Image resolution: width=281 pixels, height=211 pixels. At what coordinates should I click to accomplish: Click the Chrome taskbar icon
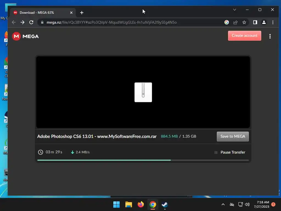[153, 204]
